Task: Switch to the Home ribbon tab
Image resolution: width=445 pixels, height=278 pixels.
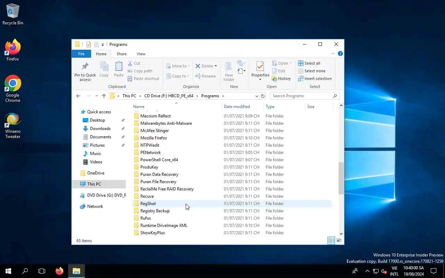Action: tap(101, 54)
